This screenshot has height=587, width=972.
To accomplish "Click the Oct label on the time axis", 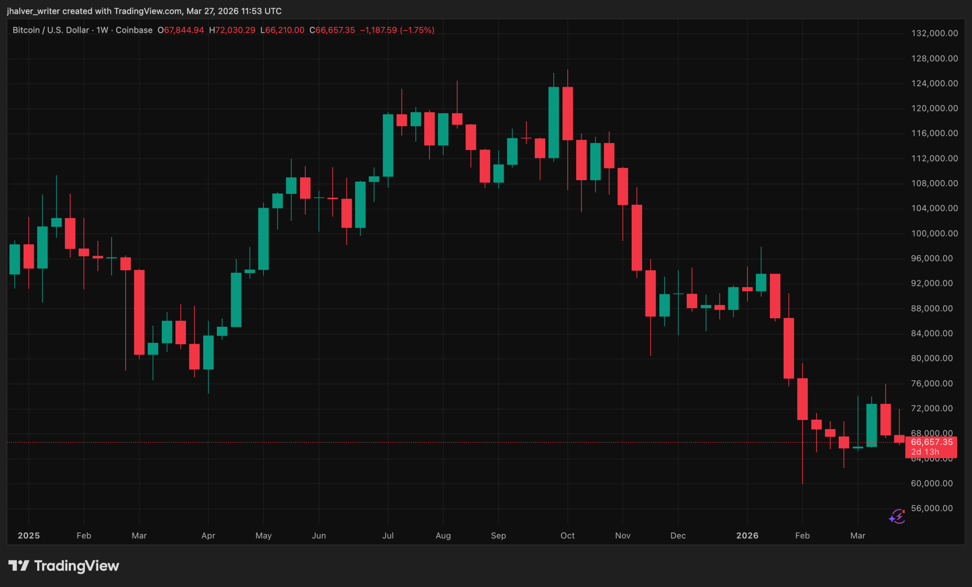I will click(567, 535).
